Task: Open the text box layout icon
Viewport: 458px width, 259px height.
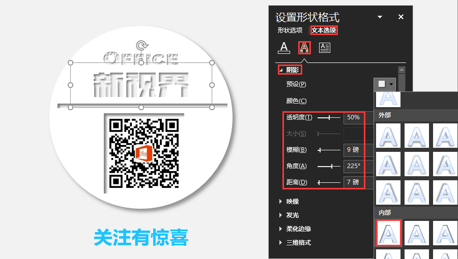Action: pyautogui.click(x=324, y=48)
